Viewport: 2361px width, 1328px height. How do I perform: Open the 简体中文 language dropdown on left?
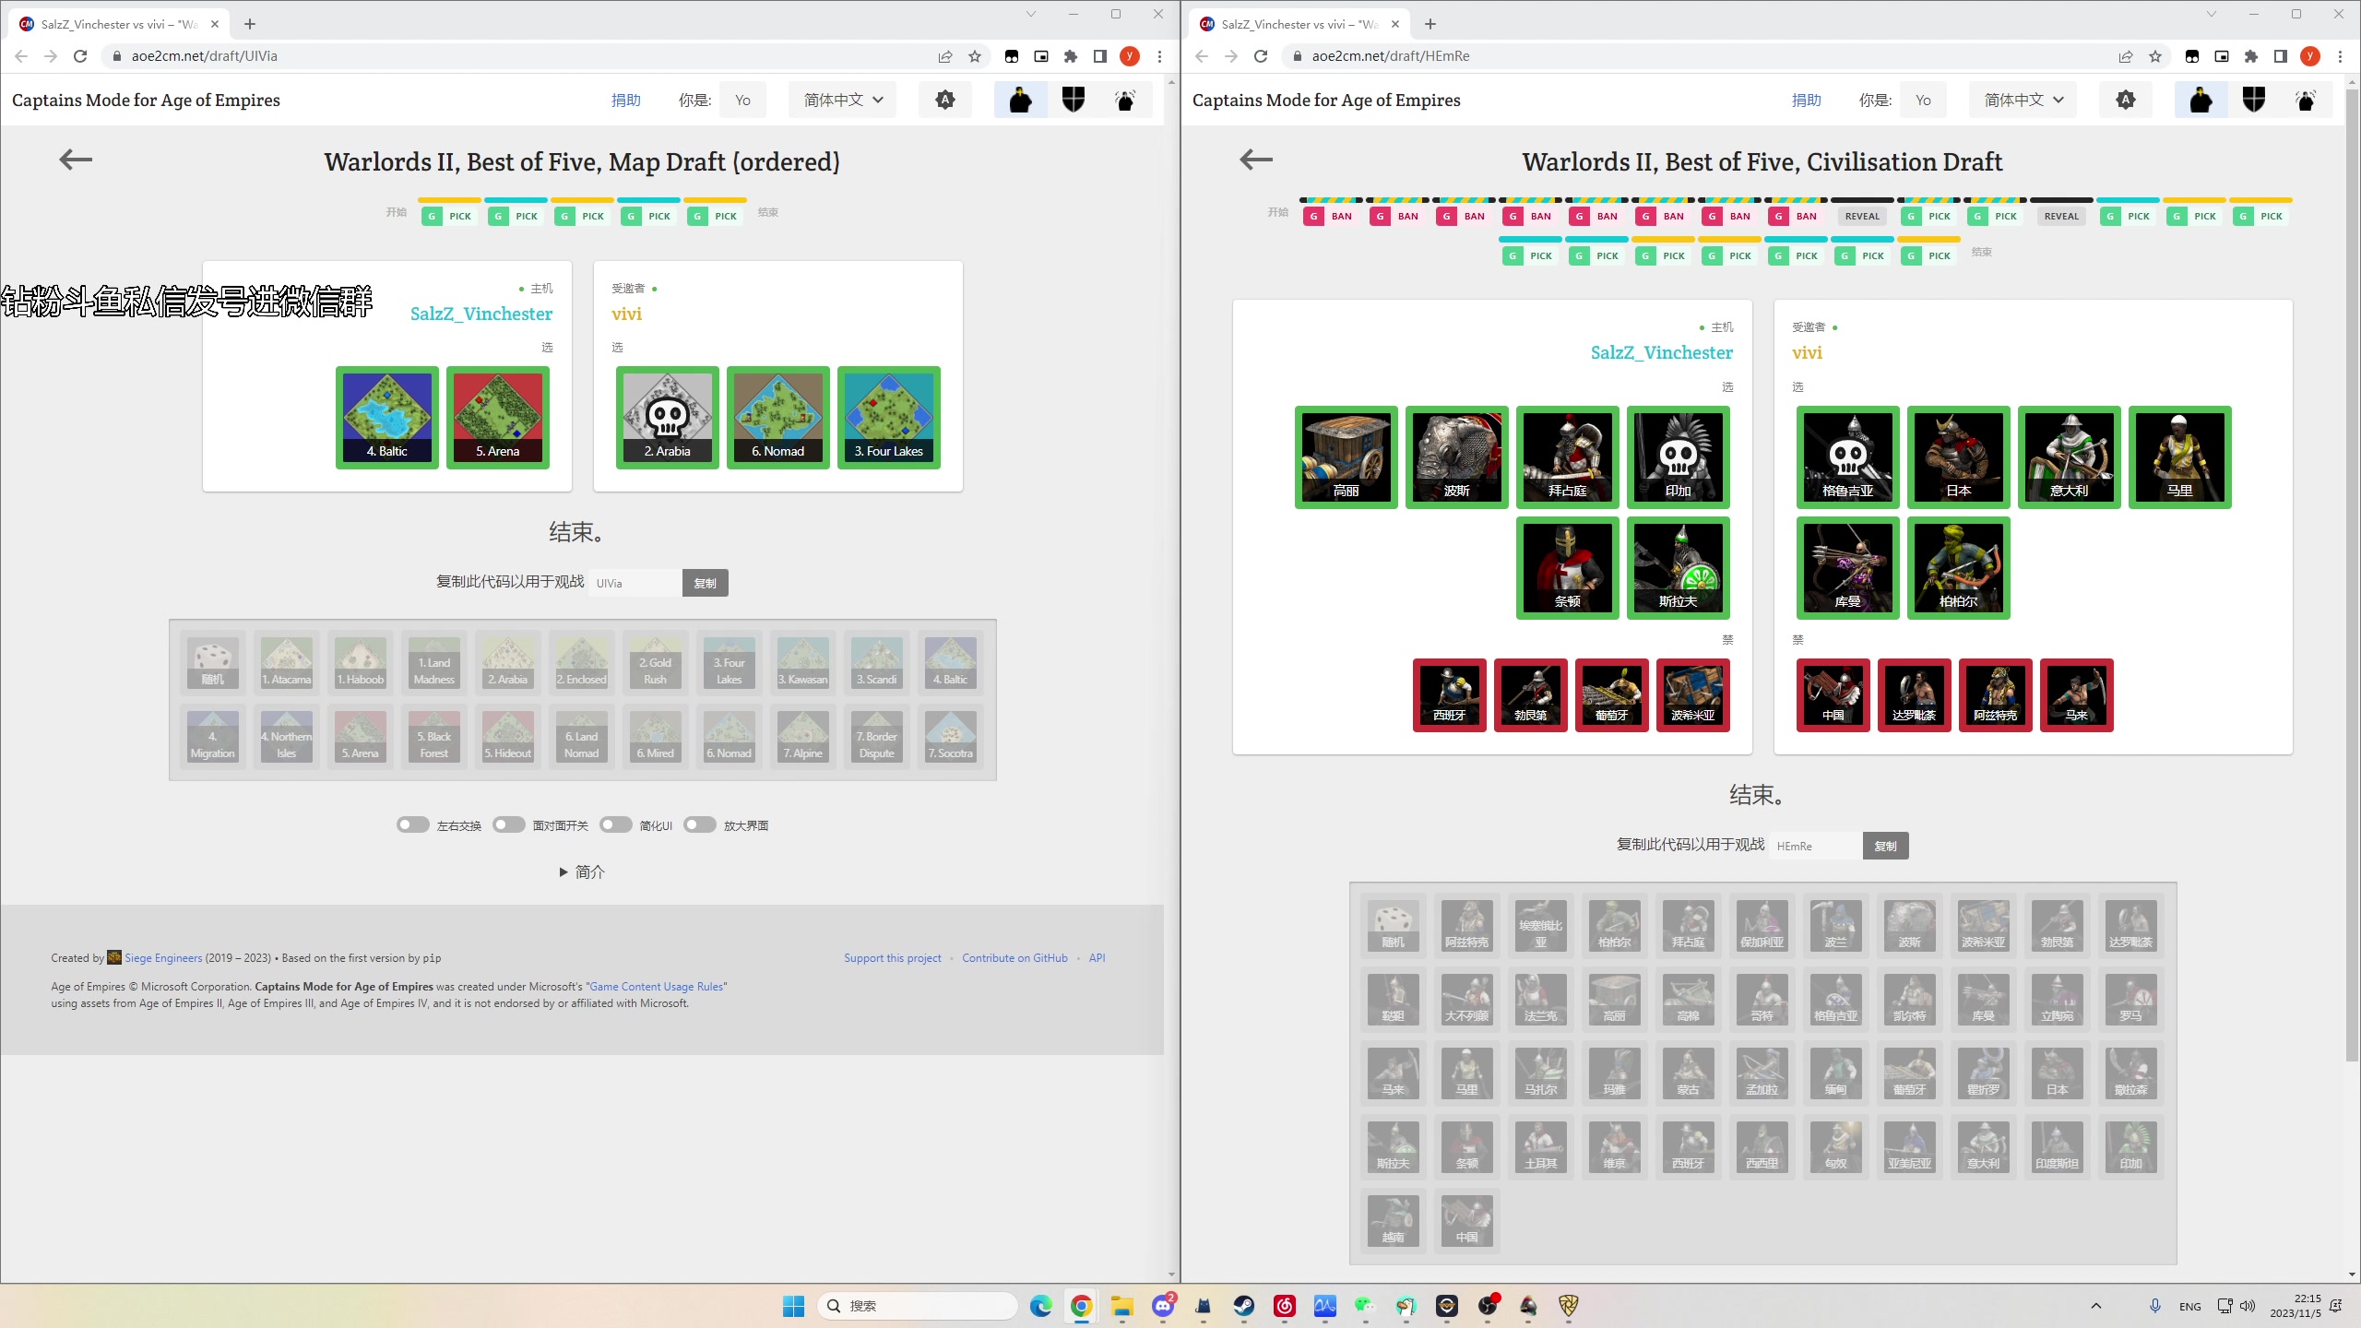843,100
